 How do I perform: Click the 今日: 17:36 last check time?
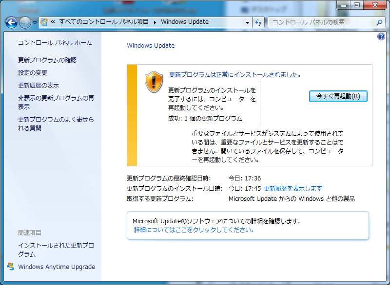coord(245,178)
